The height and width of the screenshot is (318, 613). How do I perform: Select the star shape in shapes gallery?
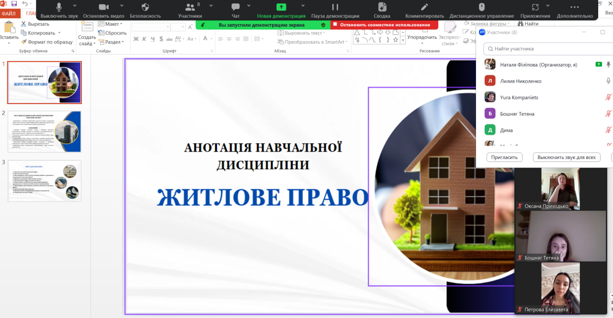pyautogui.click(x=395, y=40)
